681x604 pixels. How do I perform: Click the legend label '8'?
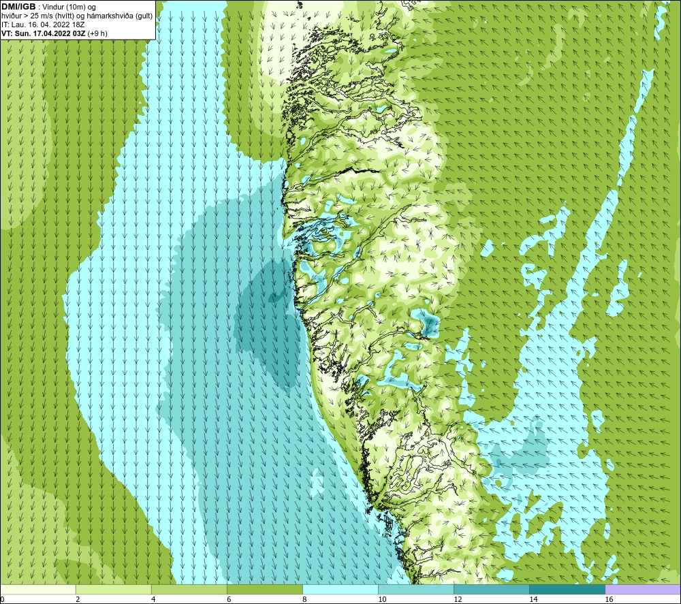pos(304,600)
